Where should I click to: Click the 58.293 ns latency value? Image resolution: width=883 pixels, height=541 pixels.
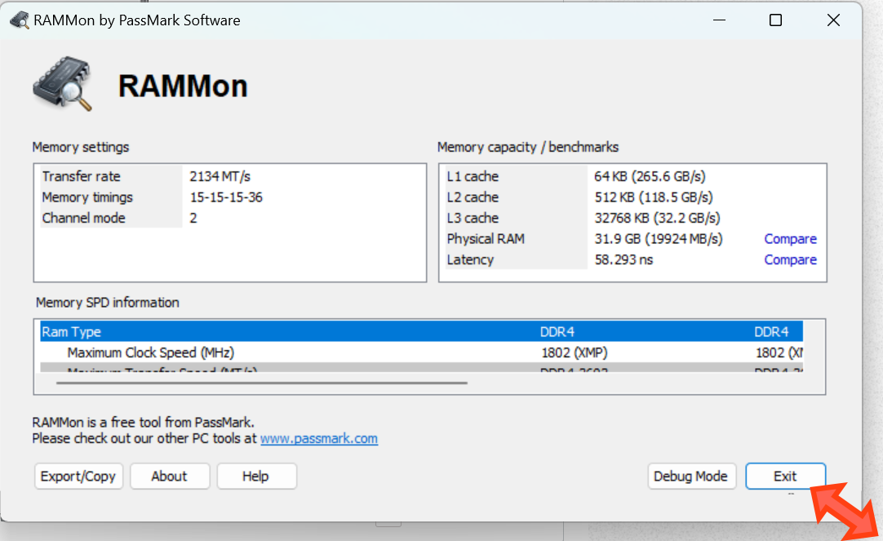[x=623, y=259]
